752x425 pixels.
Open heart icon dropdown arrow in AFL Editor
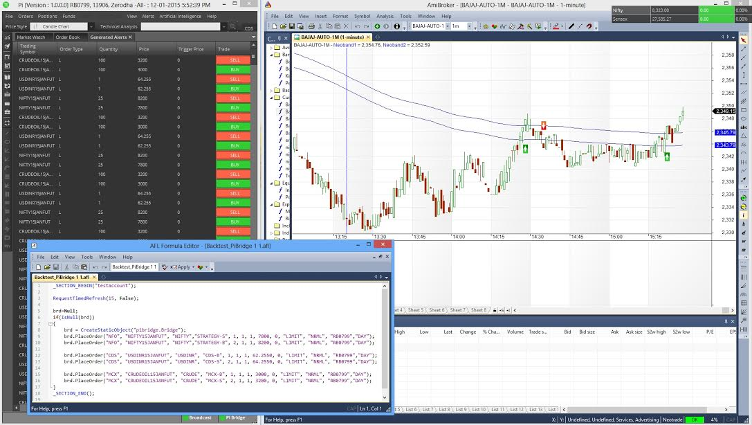(207, 267)
